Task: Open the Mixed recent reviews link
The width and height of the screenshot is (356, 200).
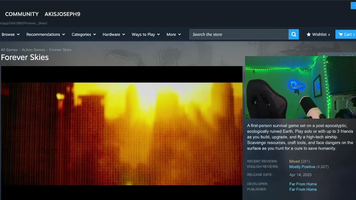Action: [295, 161]
